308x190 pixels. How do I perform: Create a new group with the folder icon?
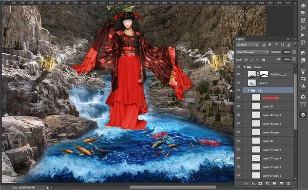(x=274, y=183)
